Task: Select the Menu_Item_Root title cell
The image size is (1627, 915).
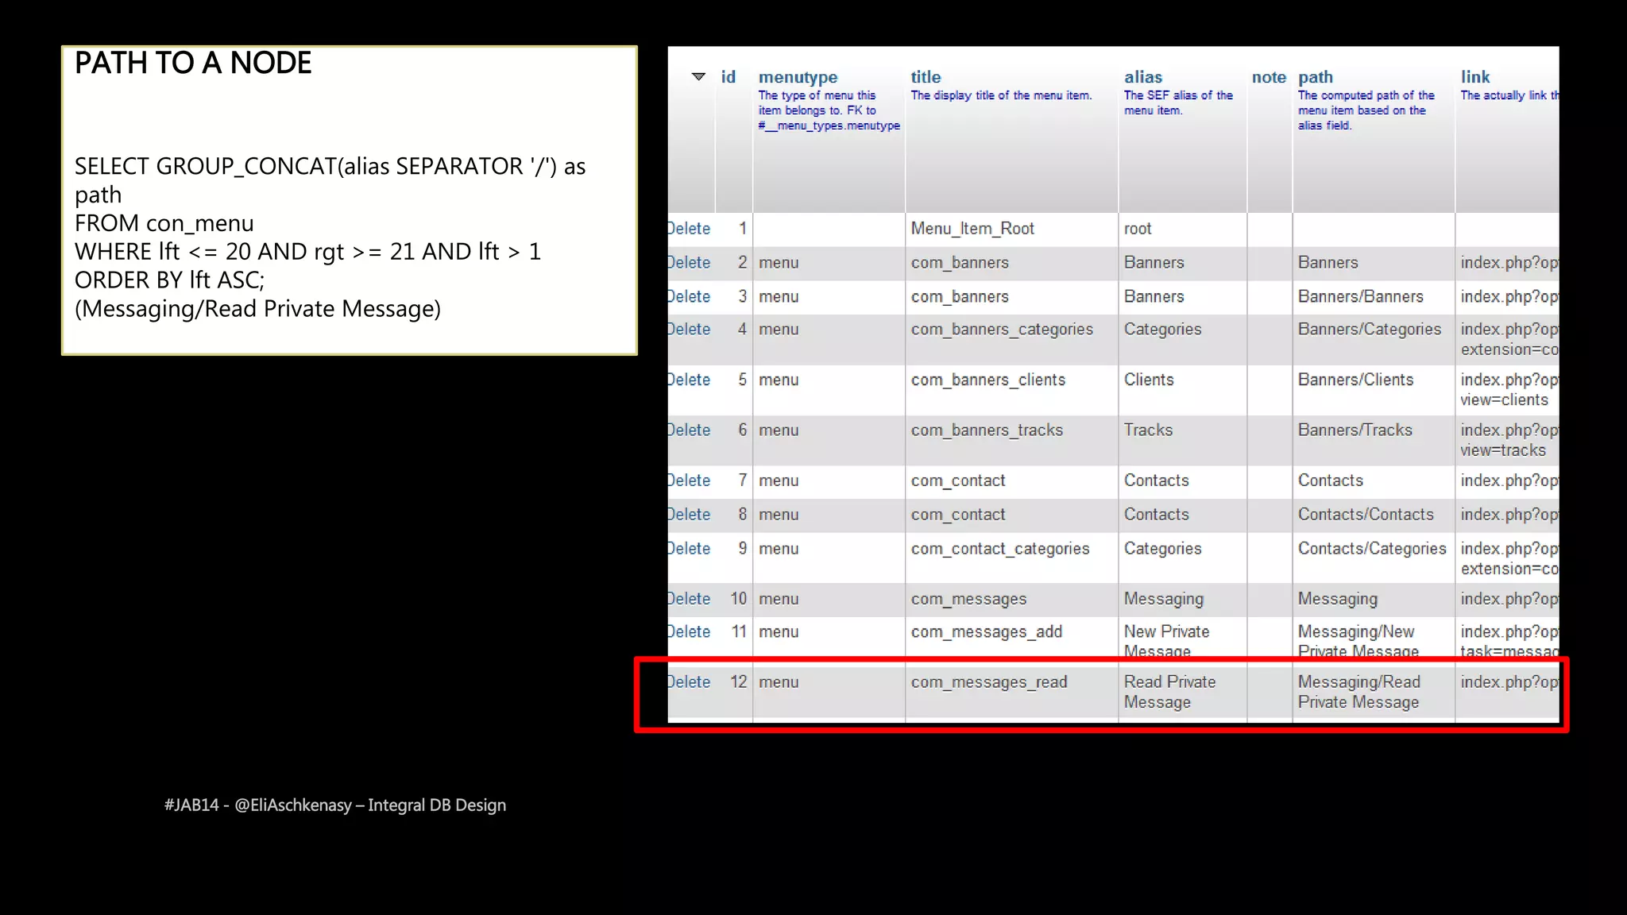Action: point(1011,229)
